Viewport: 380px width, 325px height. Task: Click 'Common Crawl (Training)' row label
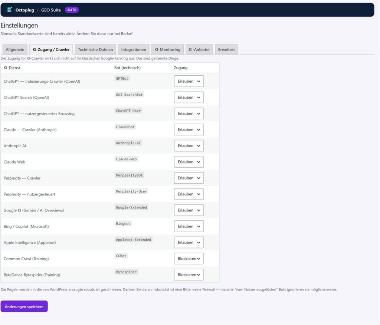point(26,259)
